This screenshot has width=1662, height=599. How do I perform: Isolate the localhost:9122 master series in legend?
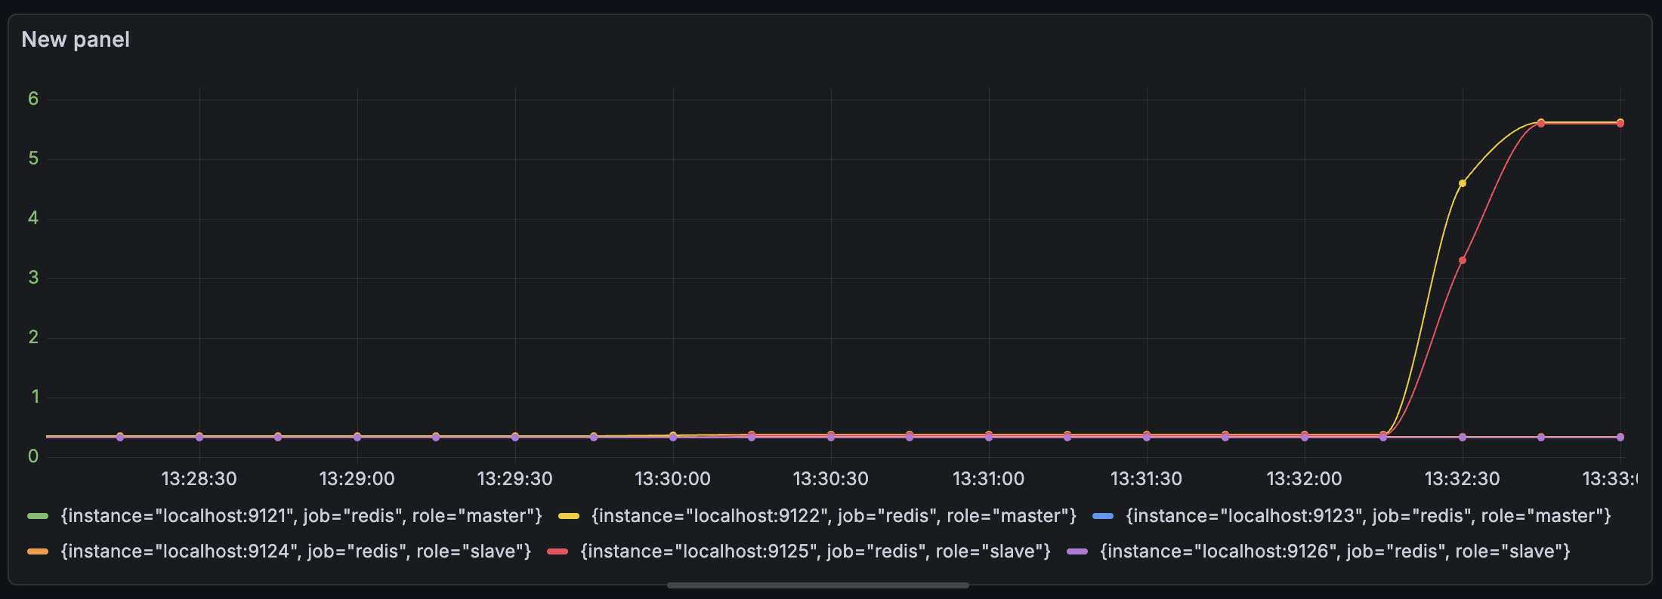click(833, 516)
